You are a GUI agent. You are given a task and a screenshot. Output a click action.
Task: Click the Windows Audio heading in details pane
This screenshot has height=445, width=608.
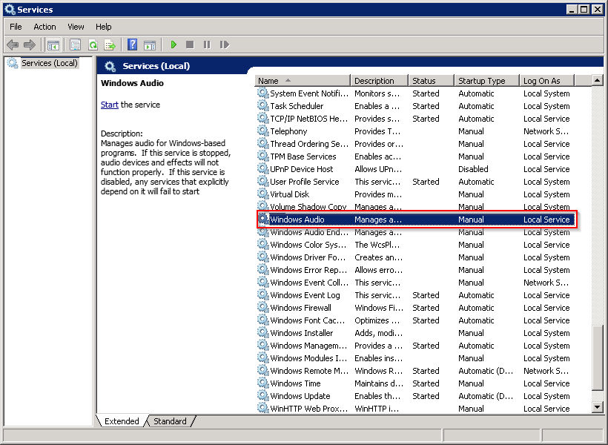pos(132,83)
